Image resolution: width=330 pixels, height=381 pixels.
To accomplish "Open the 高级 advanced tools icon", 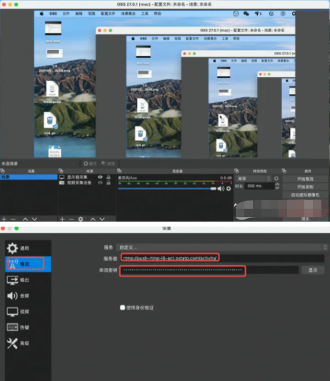I will (12, 343).
